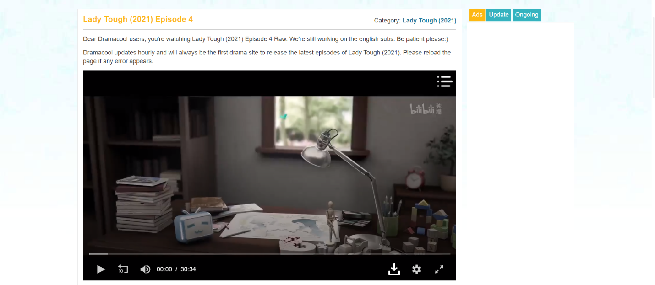
Task: Switch to the Update tab
Action: tap(499, 15)
